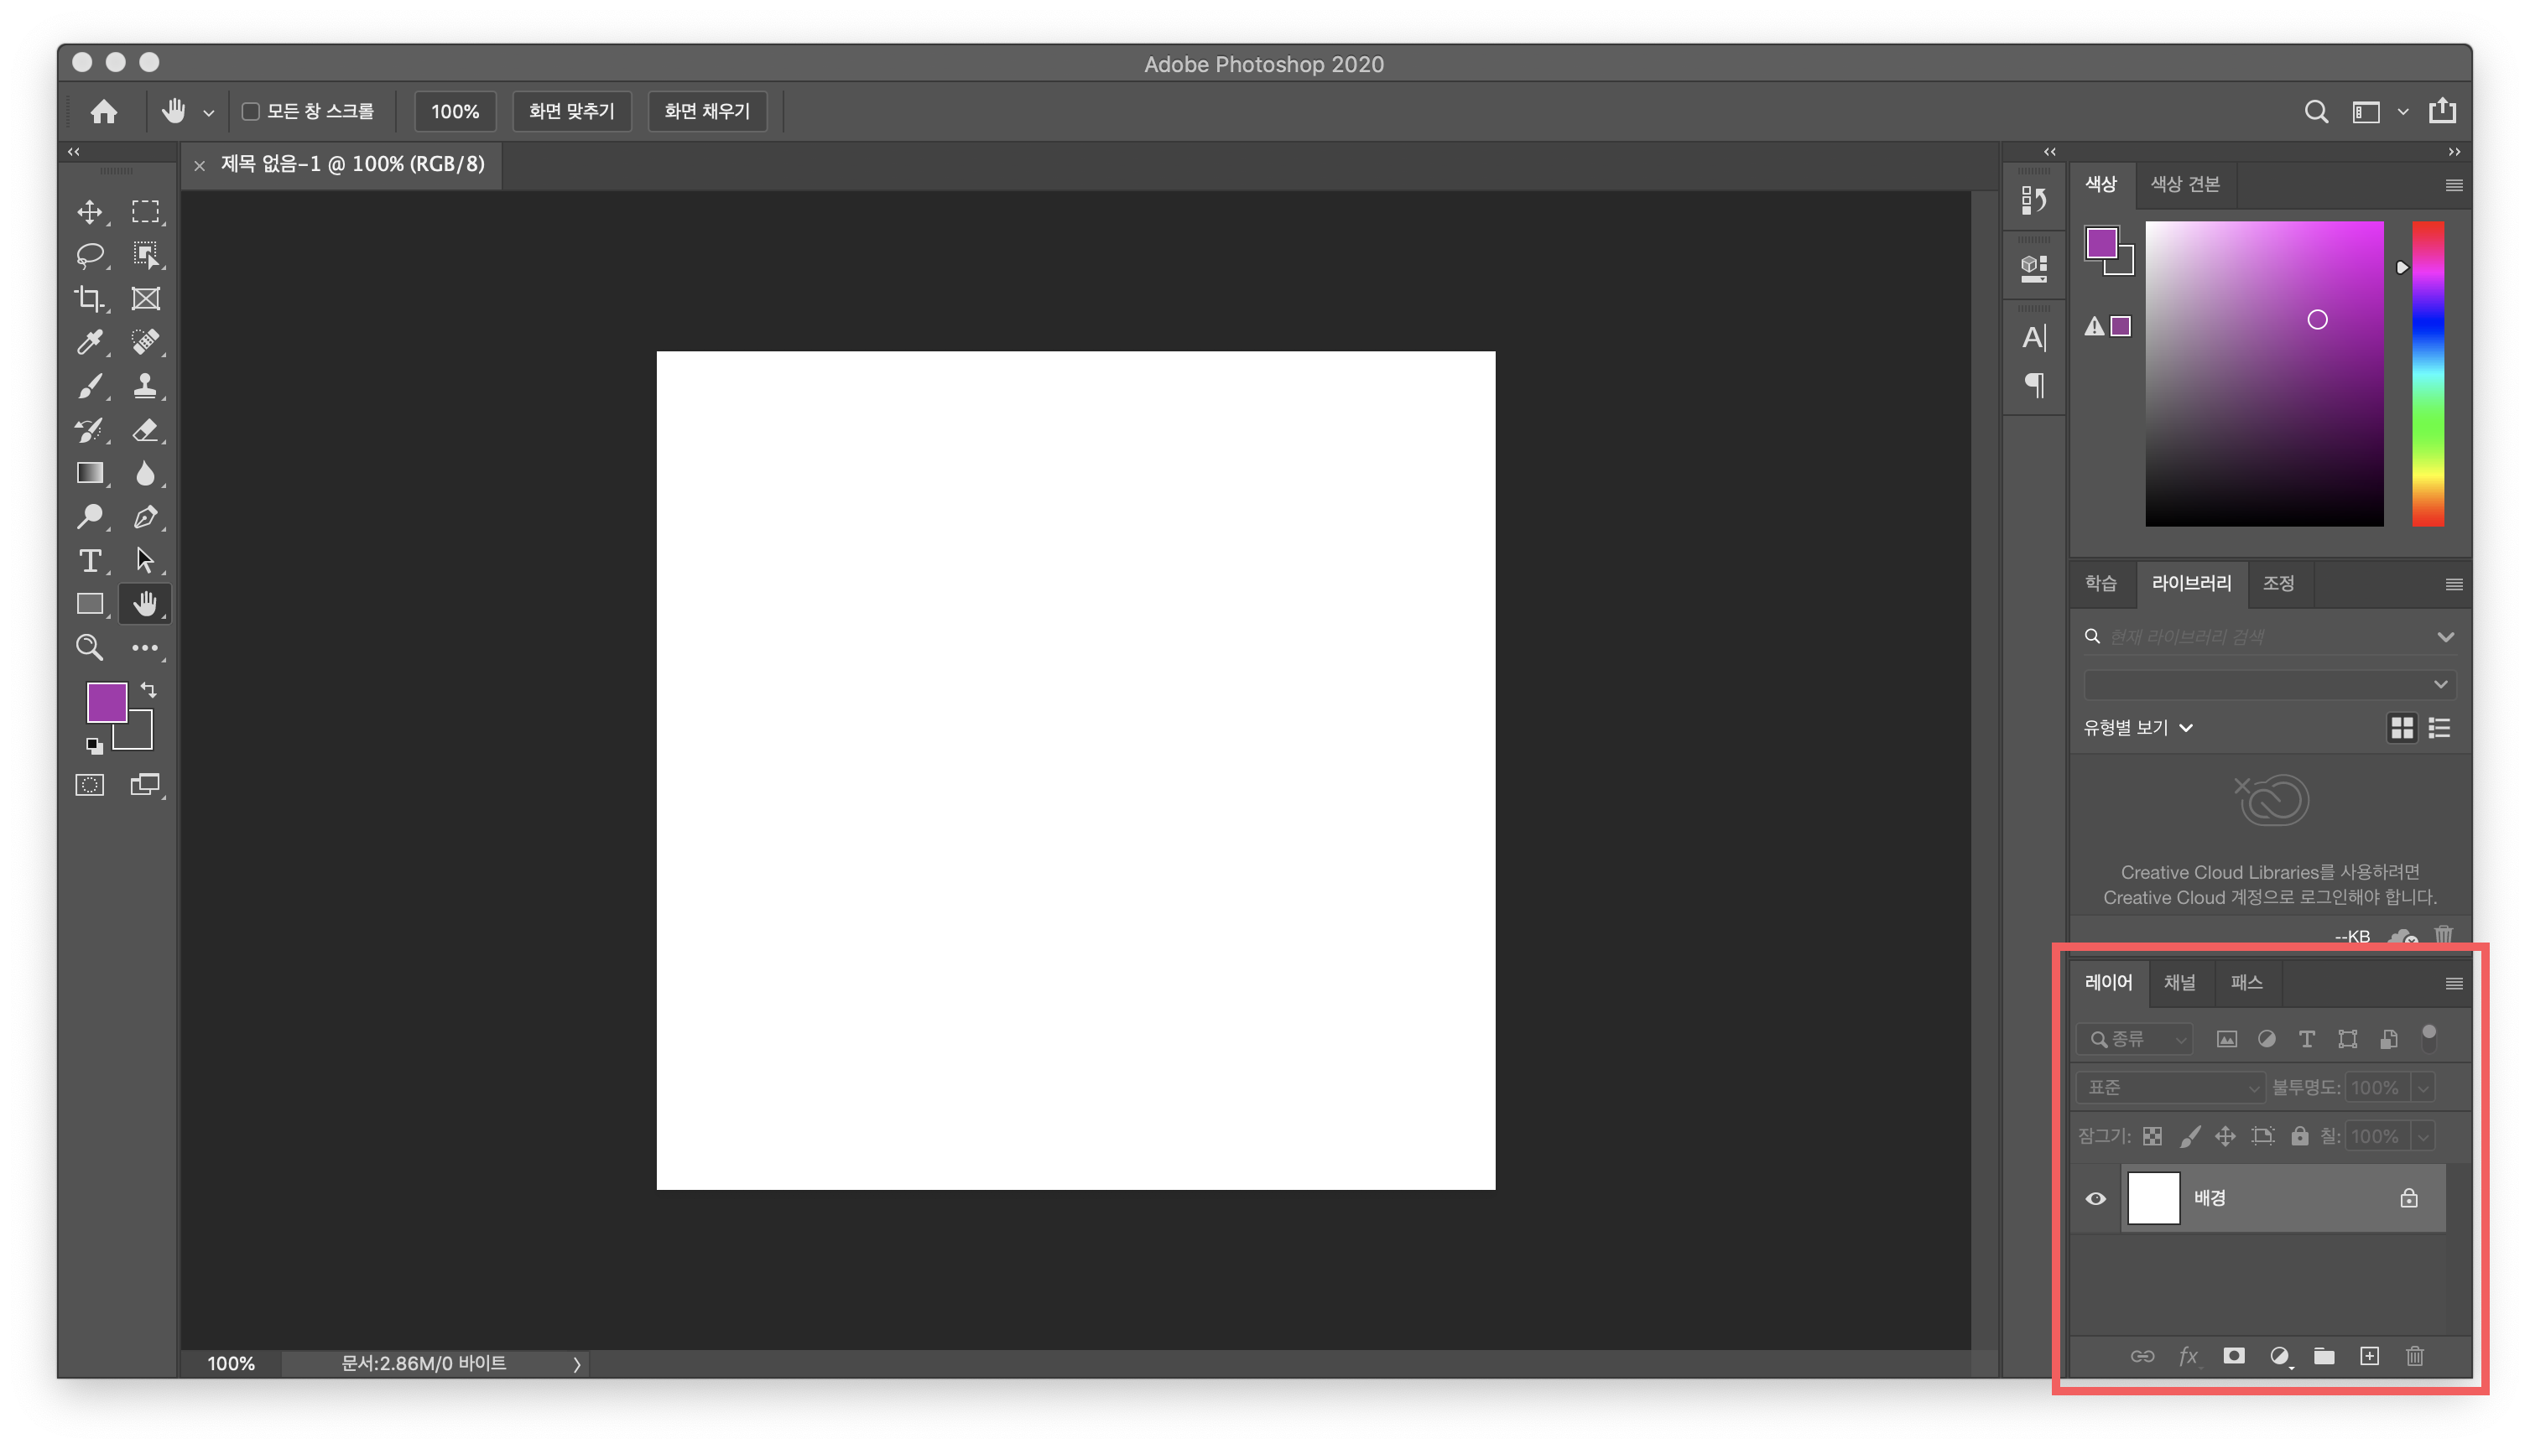Select the Pen tool

[145, 517]
